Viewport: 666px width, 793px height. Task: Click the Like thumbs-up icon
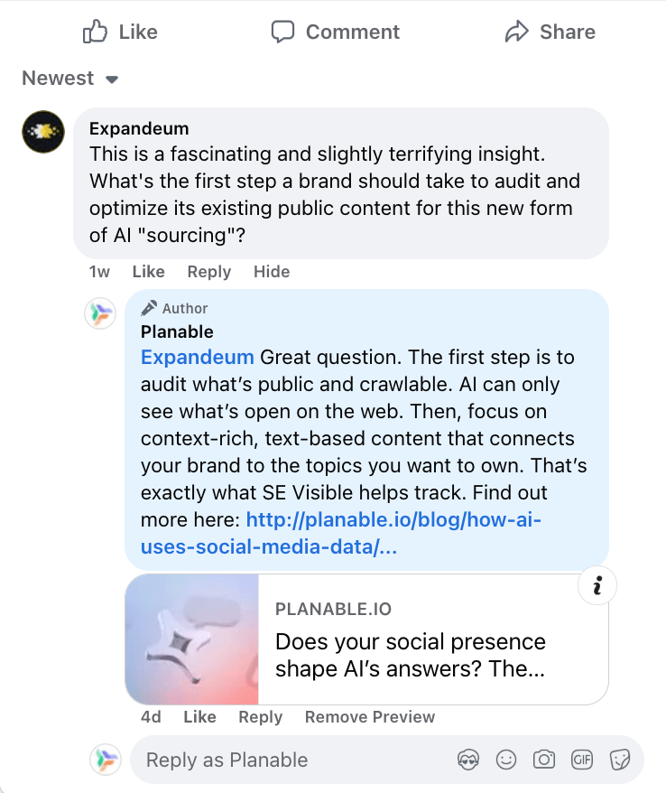coord(95,32)
